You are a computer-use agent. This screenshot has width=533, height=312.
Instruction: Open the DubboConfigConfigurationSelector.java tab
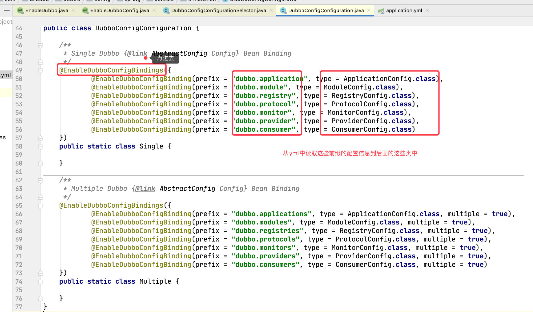[x=218, y=10]
